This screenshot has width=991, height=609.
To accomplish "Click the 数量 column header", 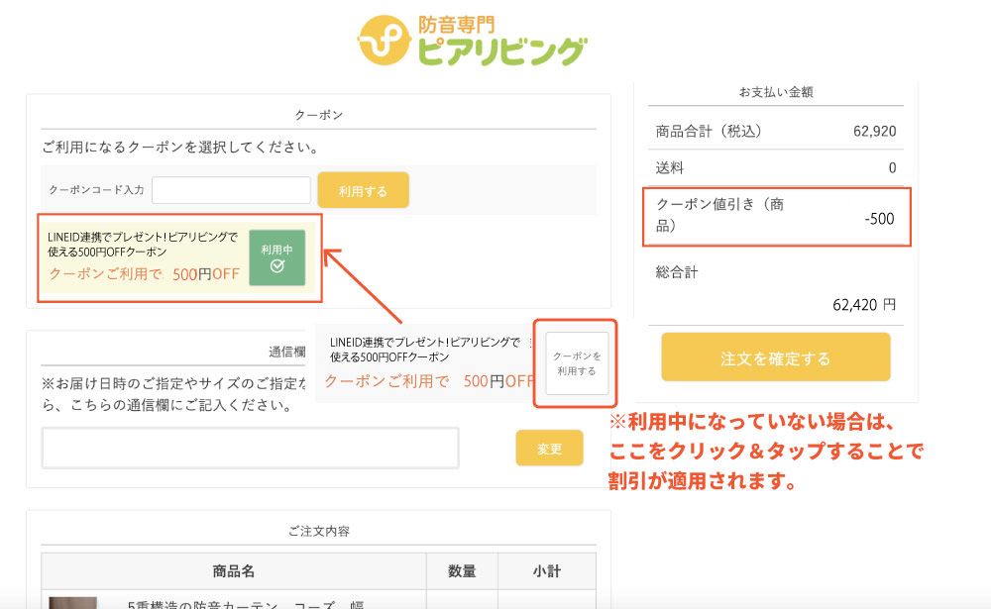I will 460,570.
